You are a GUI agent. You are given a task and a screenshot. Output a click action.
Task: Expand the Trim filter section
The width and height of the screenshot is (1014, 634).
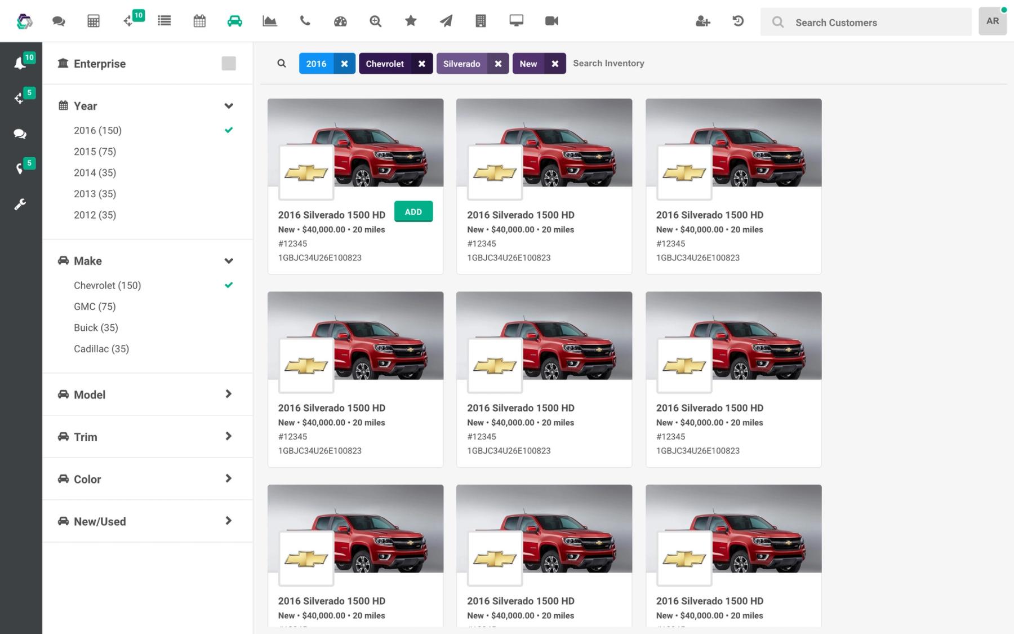228,436
